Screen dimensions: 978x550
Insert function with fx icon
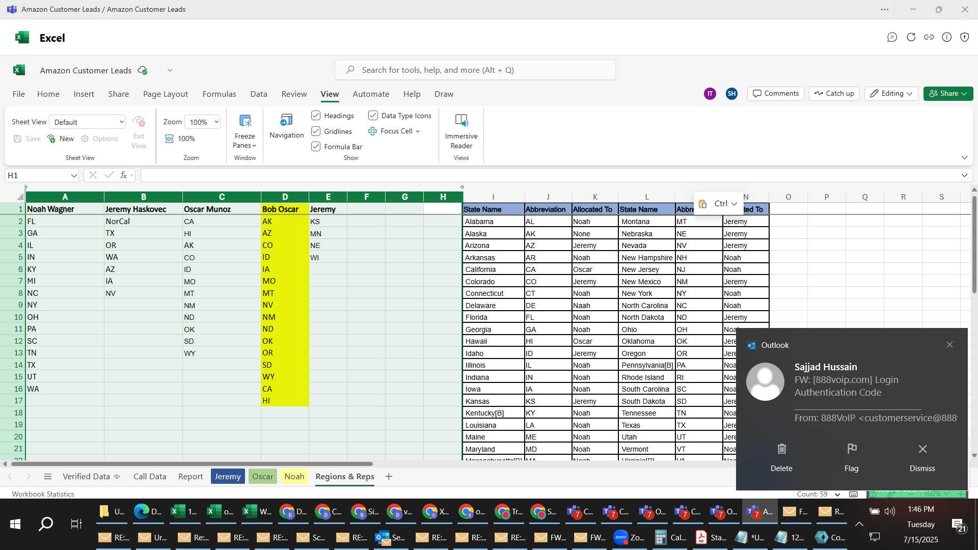123,175
